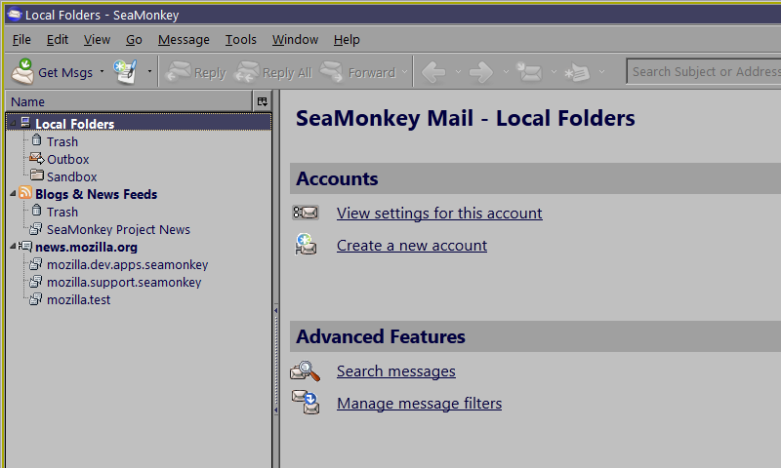Open the Help menu

347,40
